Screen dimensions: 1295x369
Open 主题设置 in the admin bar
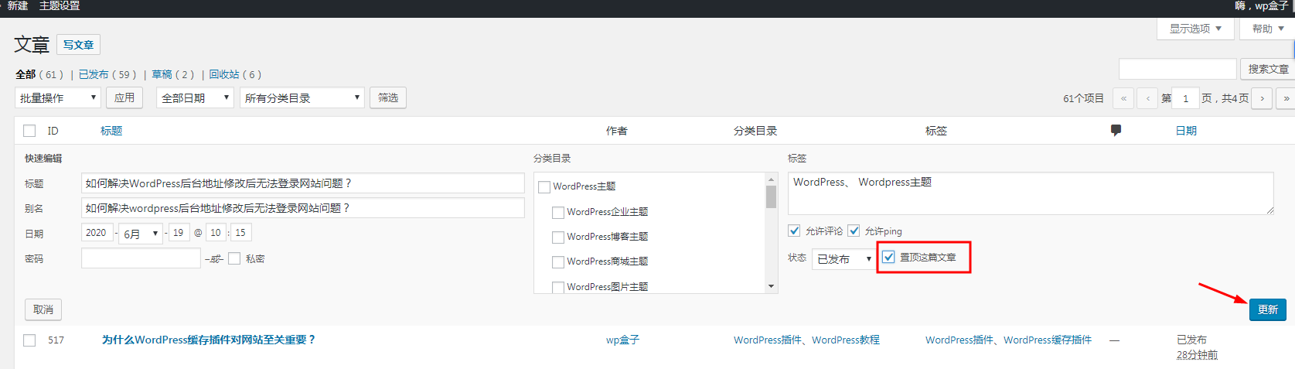coord(60,6)
